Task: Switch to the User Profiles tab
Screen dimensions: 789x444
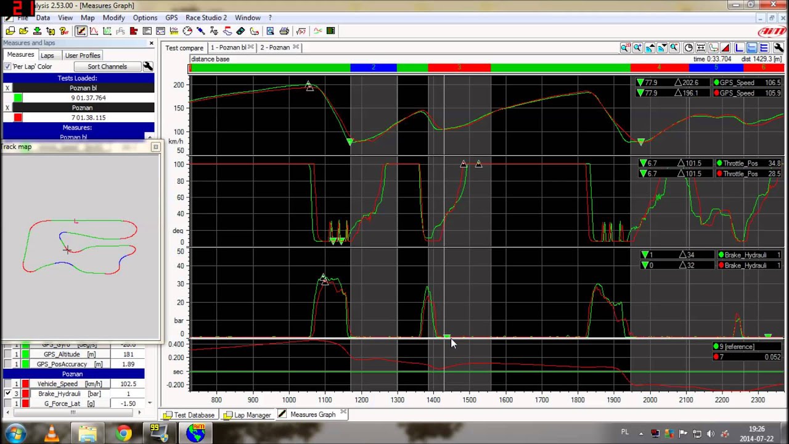Action: click(x=83, y=55)
